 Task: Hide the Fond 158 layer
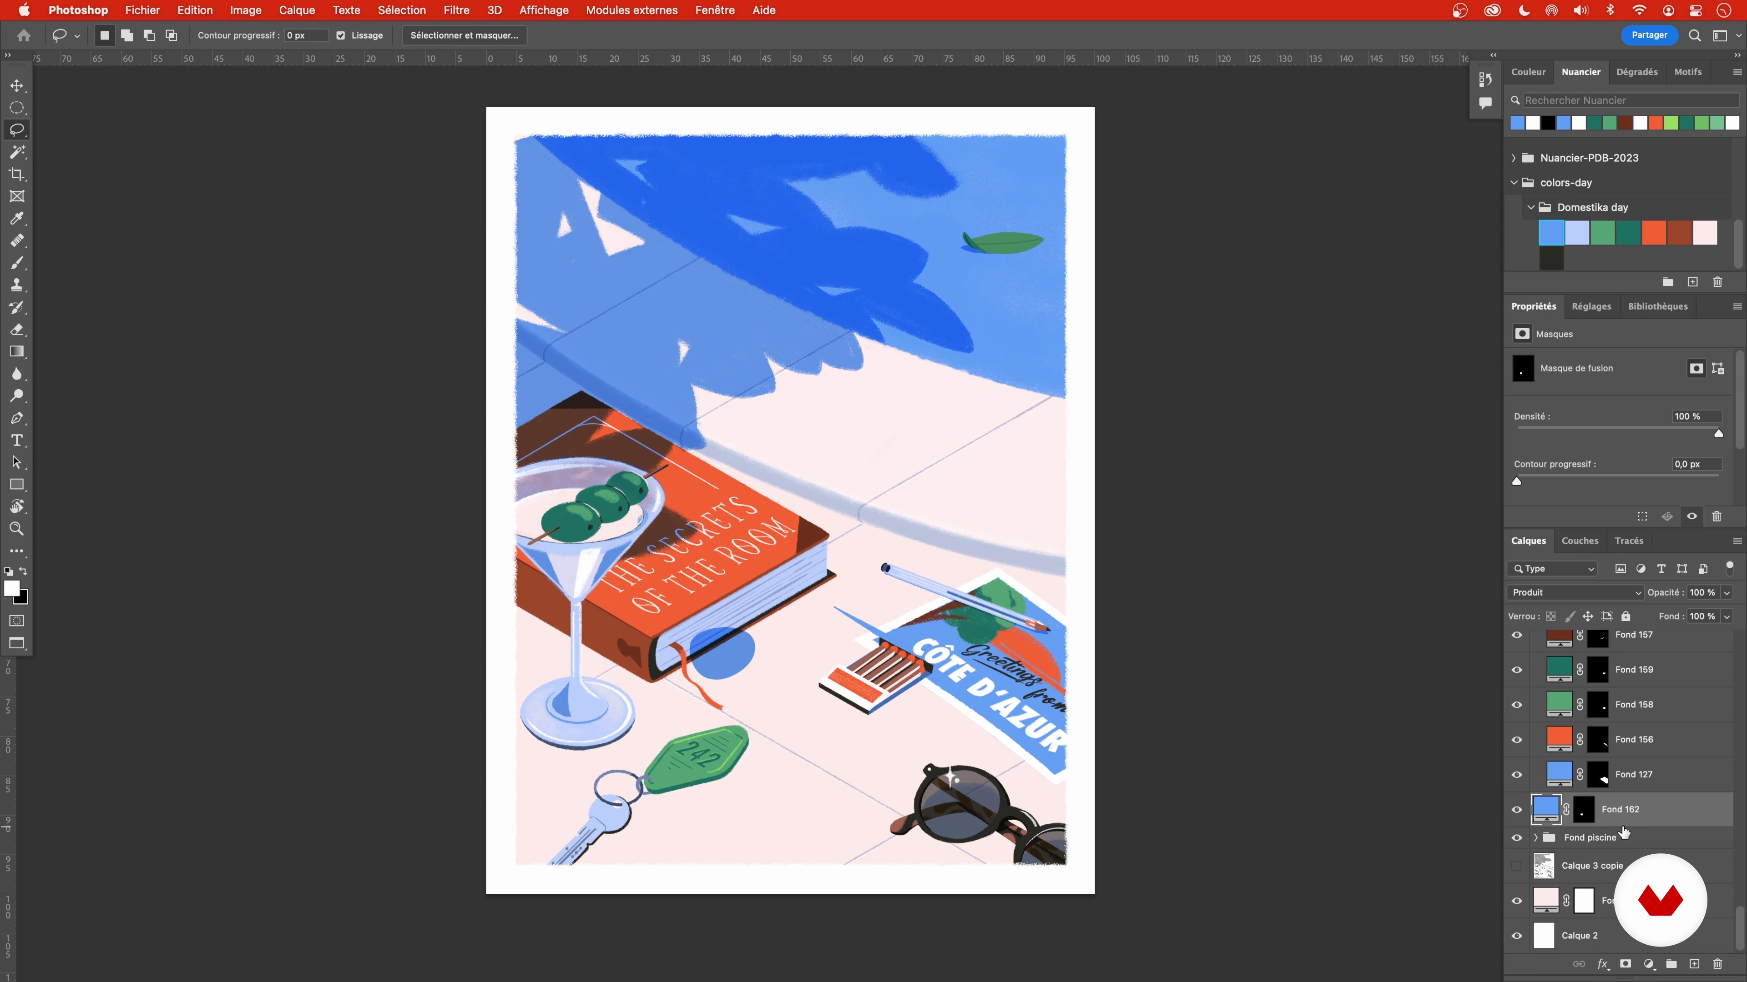tap(1517, 705)
